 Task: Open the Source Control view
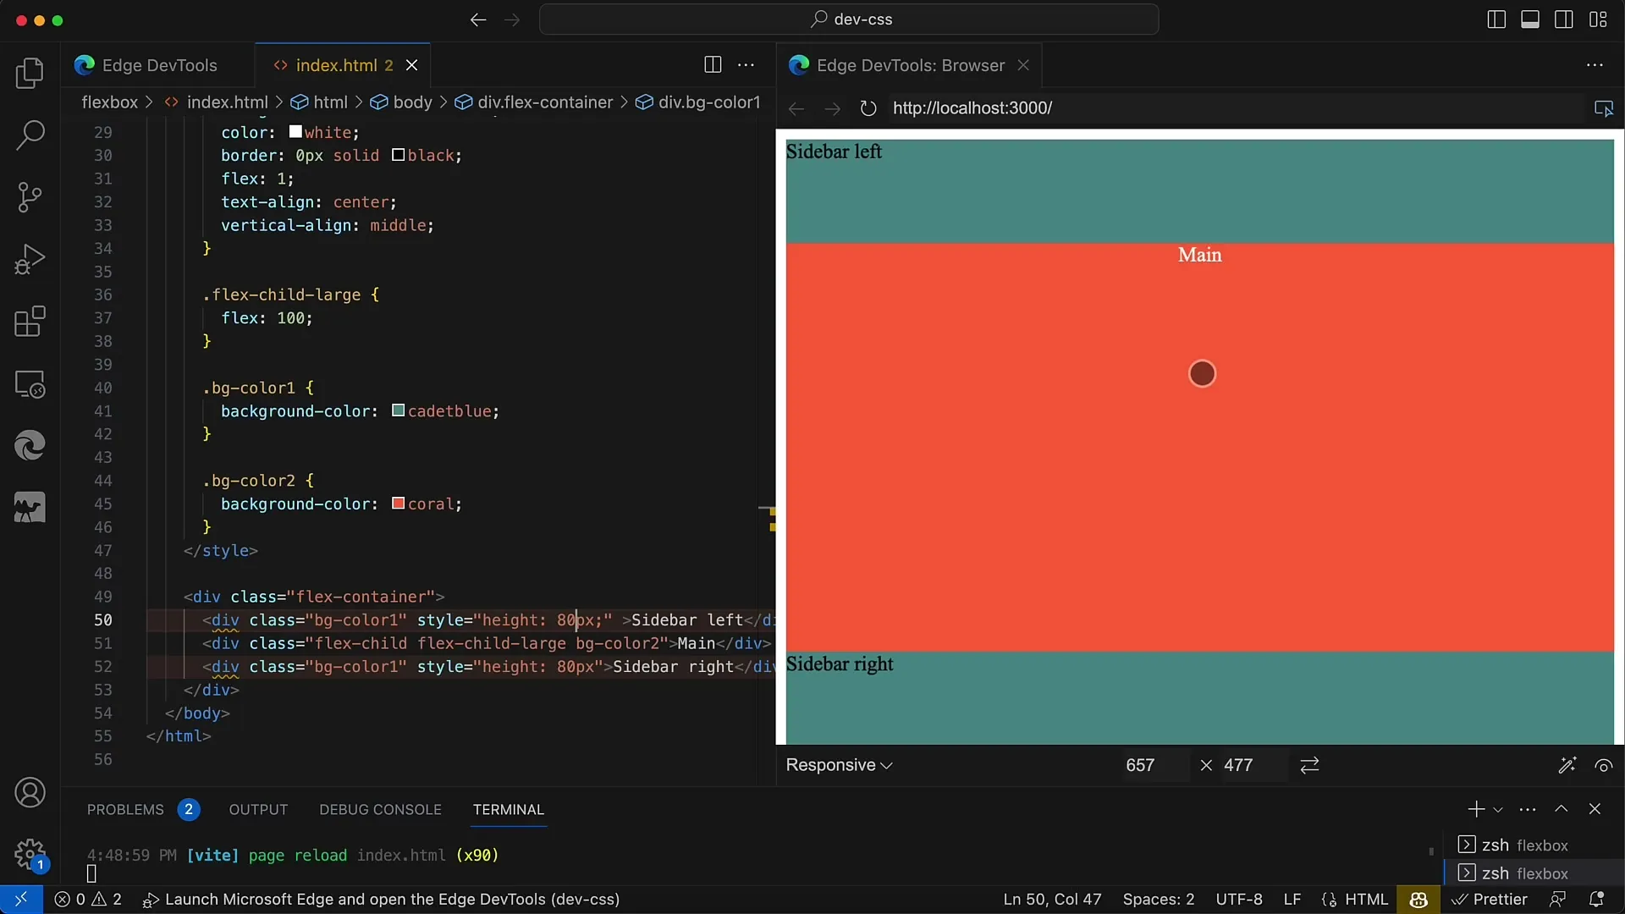coord(30,197)
